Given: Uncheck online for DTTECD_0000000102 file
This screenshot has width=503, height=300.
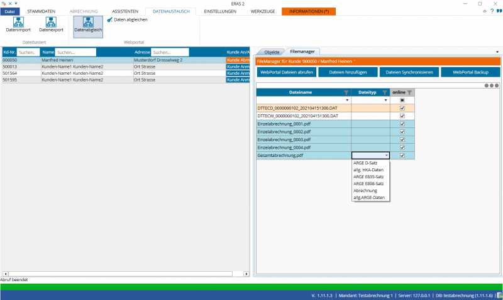Looking at the screenshot, I should (402, 108).
